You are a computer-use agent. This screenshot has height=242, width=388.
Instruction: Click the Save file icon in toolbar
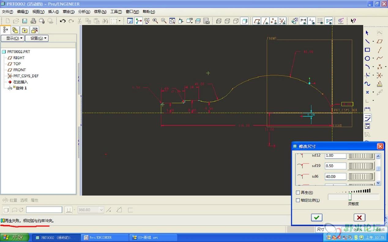[25, 21]
